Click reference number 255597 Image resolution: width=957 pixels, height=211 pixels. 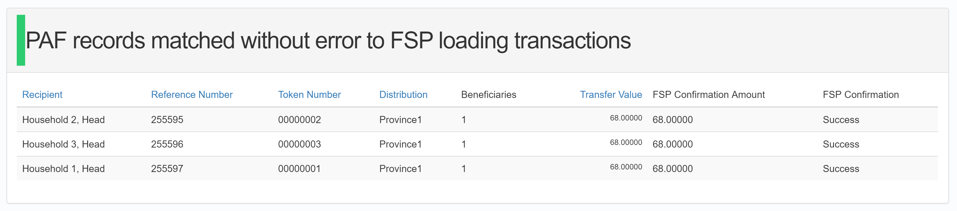pos(167,169)
